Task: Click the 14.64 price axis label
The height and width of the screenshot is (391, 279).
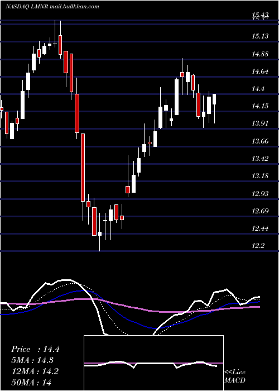Action: (260, 71)
